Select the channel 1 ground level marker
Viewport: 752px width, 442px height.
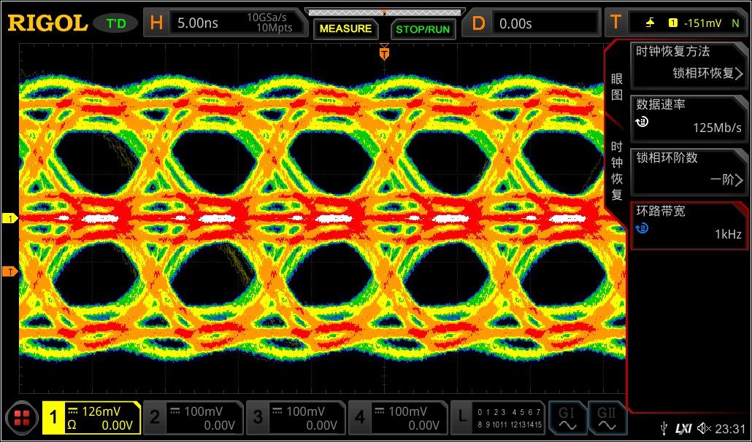[x=9, y=218]
